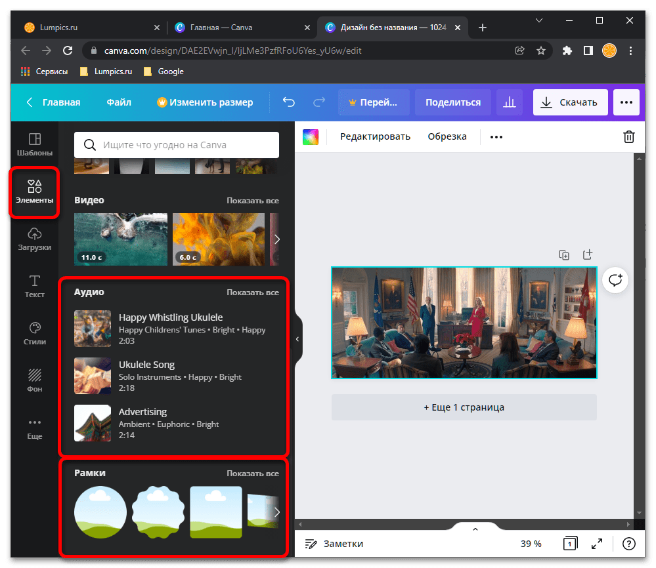
Task: Open the analytics bar chart icon
Action: point(509,102)
